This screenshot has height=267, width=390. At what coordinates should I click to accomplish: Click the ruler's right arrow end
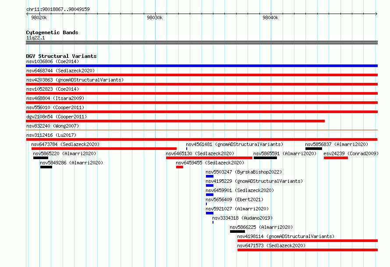pyautogui.click(x=376, y=14)
